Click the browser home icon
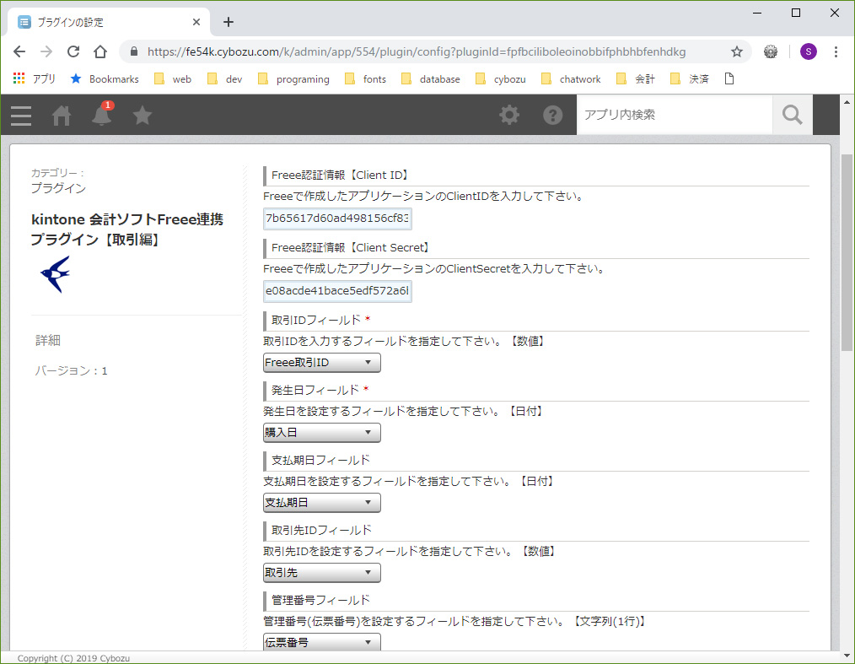 click(99, 51)
